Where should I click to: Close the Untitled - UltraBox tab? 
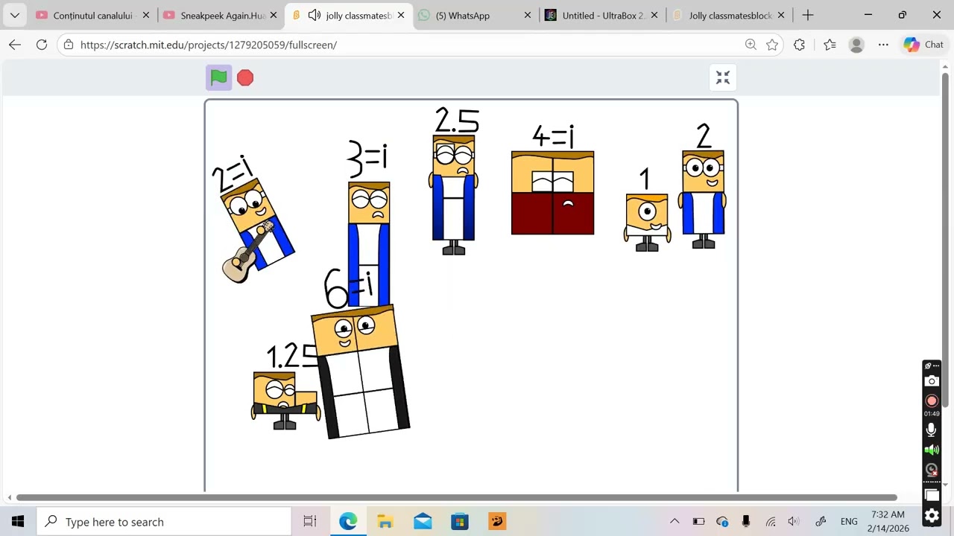click(656, 15)
